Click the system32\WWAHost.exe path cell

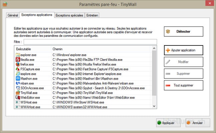click(x=80, y=107)
